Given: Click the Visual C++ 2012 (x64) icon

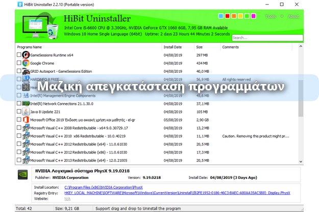Looking at the screenshot, I should [x=26, y=144].
